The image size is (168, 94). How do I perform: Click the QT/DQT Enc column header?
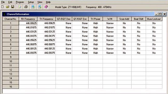point(80,19)
